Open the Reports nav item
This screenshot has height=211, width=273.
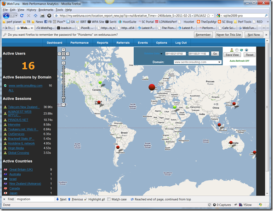click(102, 43)
